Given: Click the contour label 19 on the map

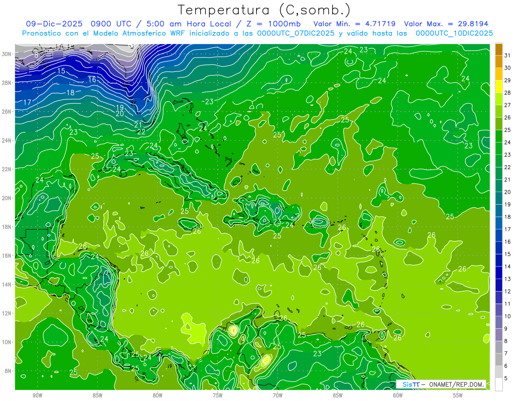Looking at the screenshot, I should [120, 107].
